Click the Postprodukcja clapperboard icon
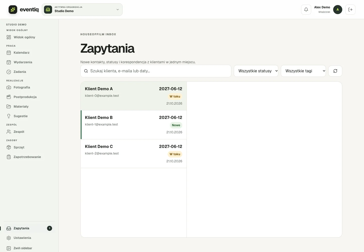364x252 pixels. (x=9, y=97)
